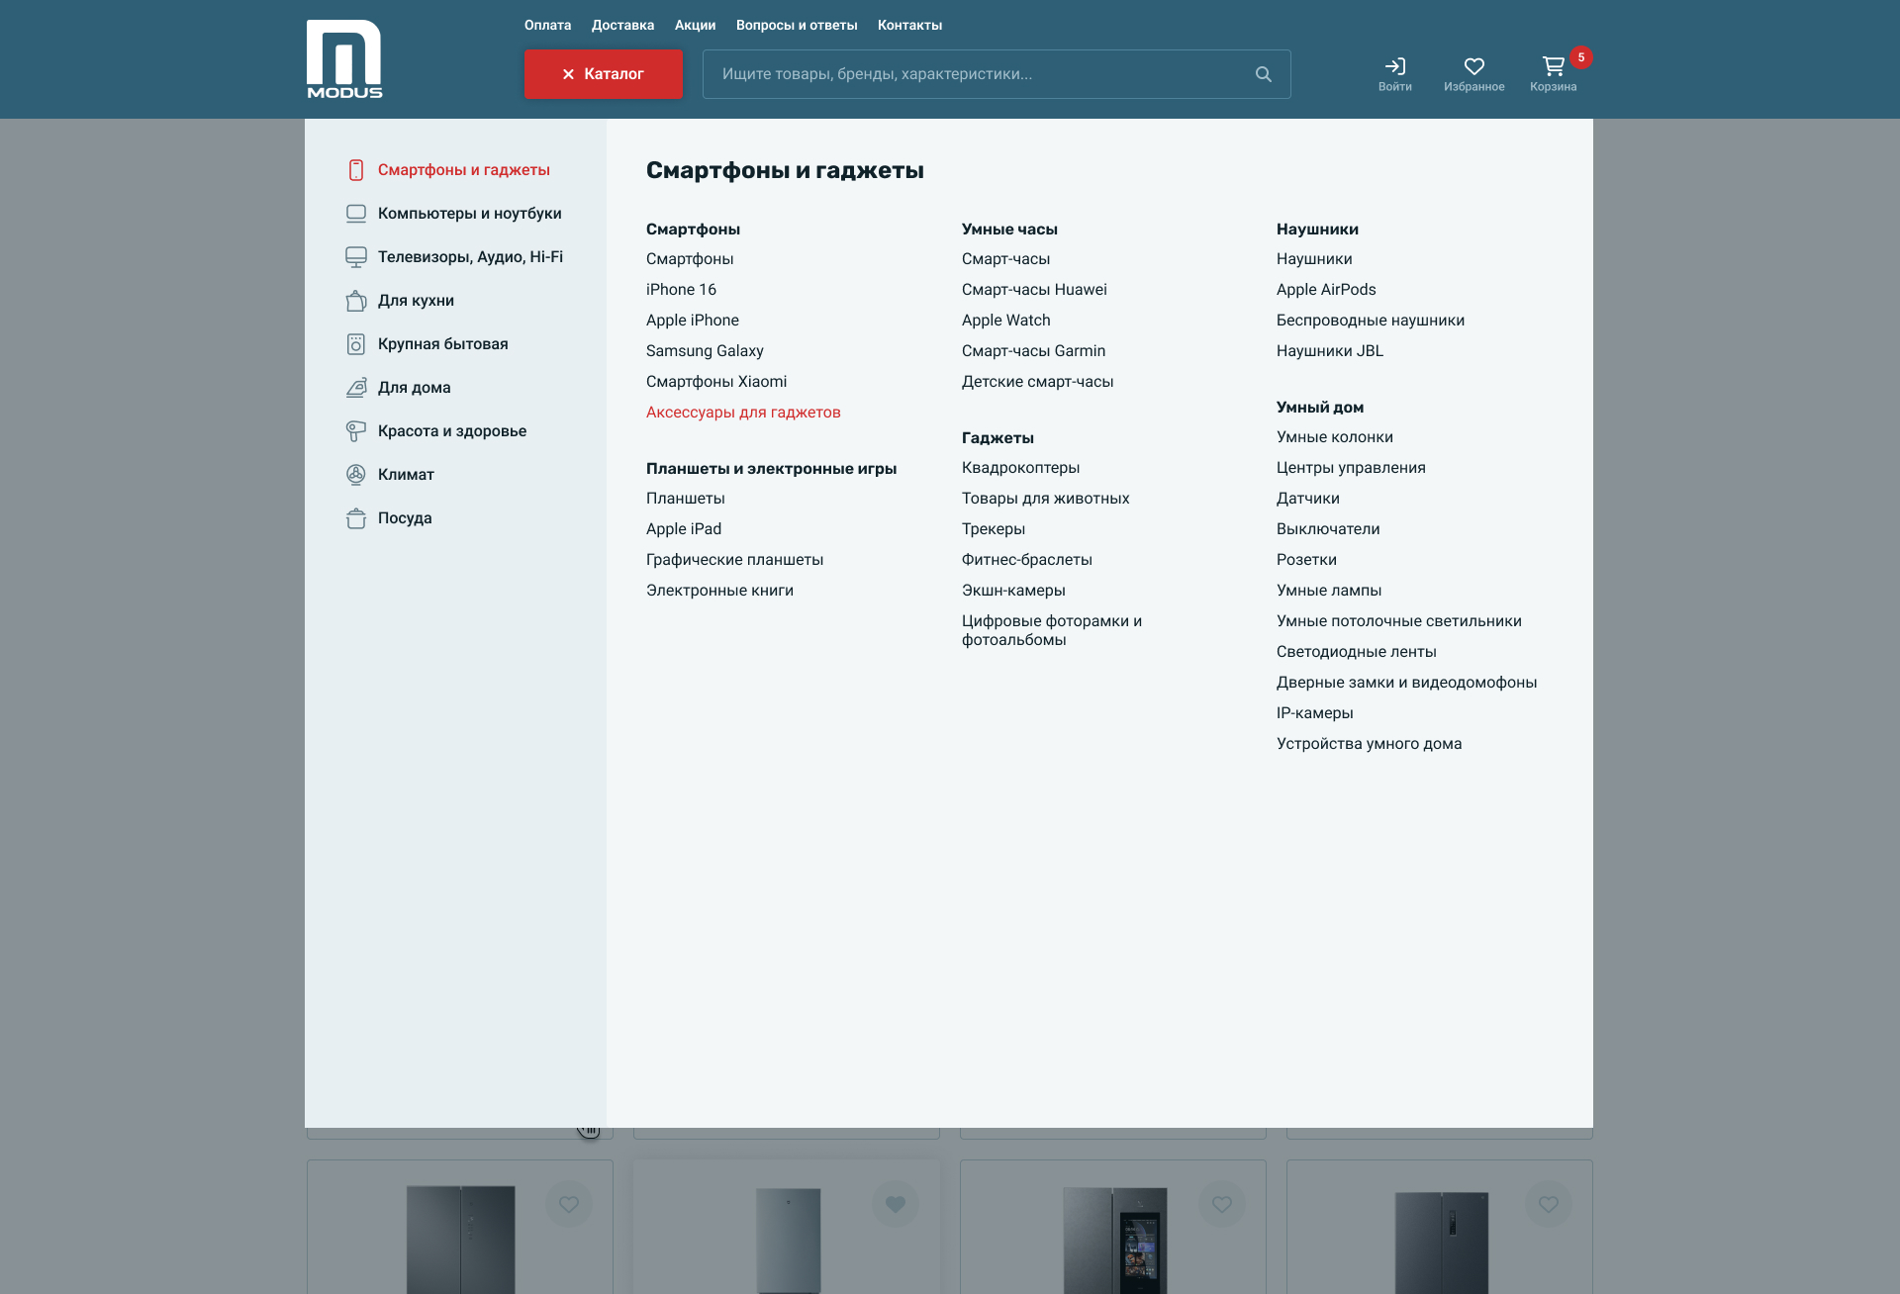Open Цифровые фоторамки и фотоальбомы link
Screen dimensions: 1900x1294
point(1052,630)
